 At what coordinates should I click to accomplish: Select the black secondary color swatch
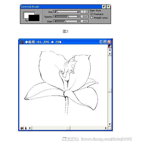(x=34, y=18)
